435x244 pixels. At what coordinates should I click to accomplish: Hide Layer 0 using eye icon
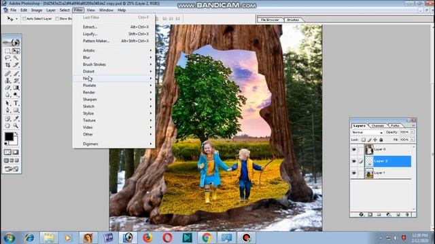354,149
